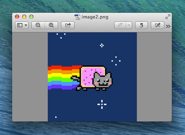Enter full screen with the arrows icon
This screenshot has width=185, height=135.
pos(168,17)
